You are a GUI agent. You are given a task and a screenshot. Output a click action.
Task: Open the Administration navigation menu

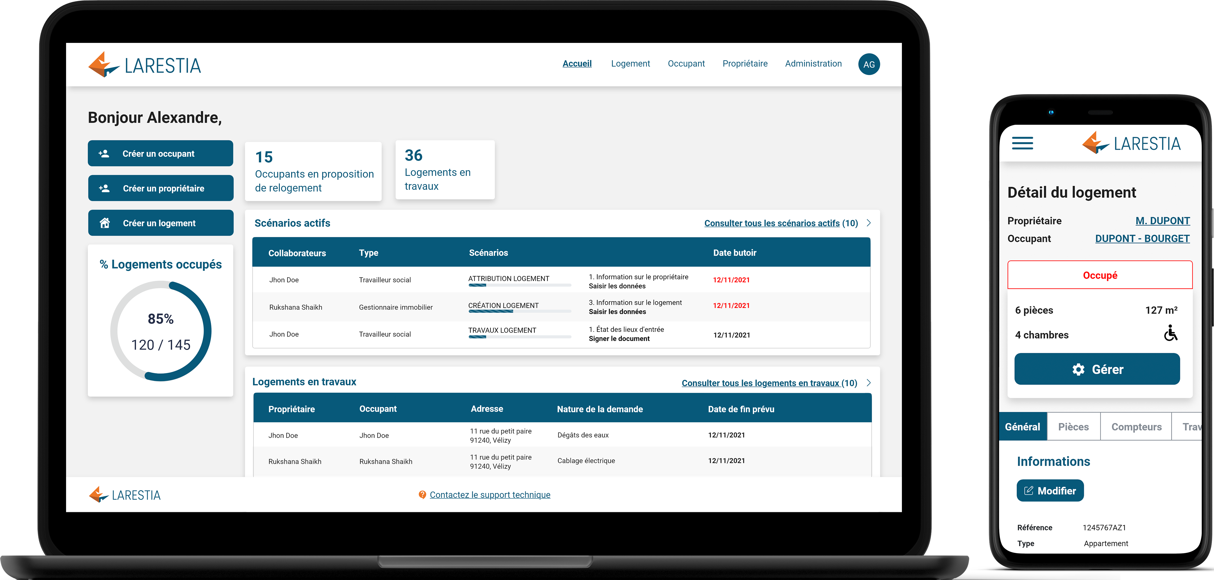point(813,64)
